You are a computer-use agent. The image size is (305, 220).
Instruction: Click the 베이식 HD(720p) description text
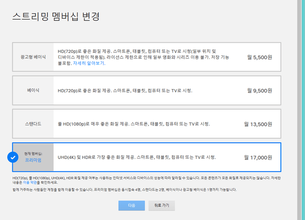125,91
